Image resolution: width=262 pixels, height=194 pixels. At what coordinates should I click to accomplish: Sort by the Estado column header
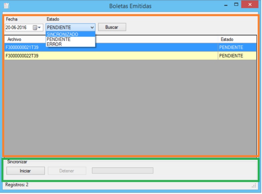click(x=237, y=39)
